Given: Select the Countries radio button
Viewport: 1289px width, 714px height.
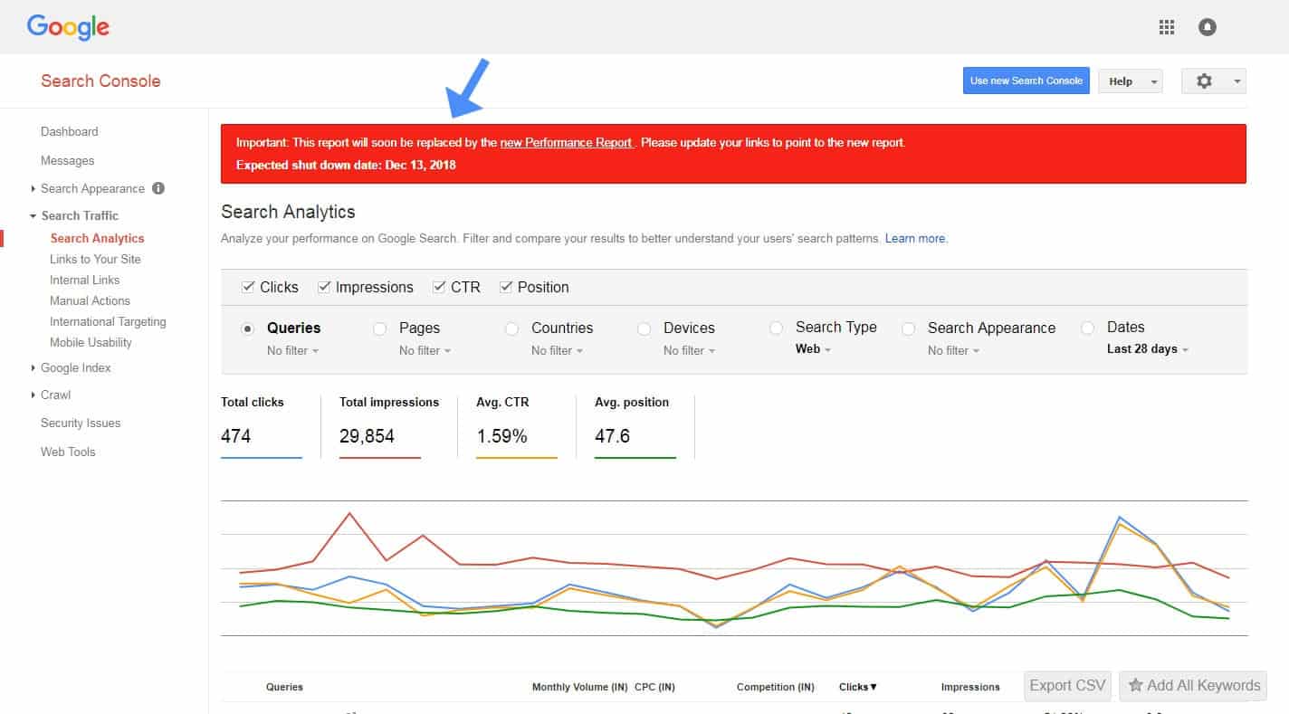Looking at the screenshot, I should point(512,328).
